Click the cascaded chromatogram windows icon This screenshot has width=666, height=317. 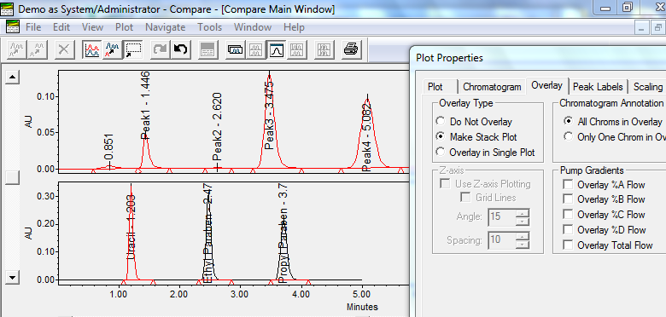(x=236, y=49)
